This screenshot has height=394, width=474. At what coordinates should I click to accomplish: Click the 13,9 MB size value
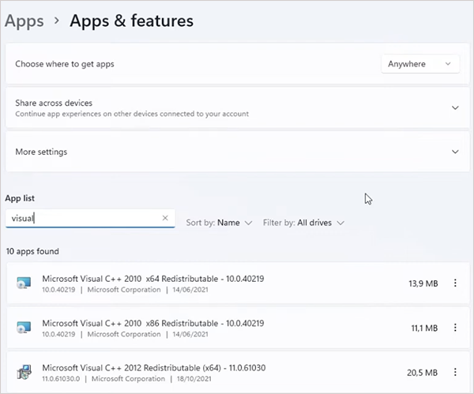coord(423,283)
